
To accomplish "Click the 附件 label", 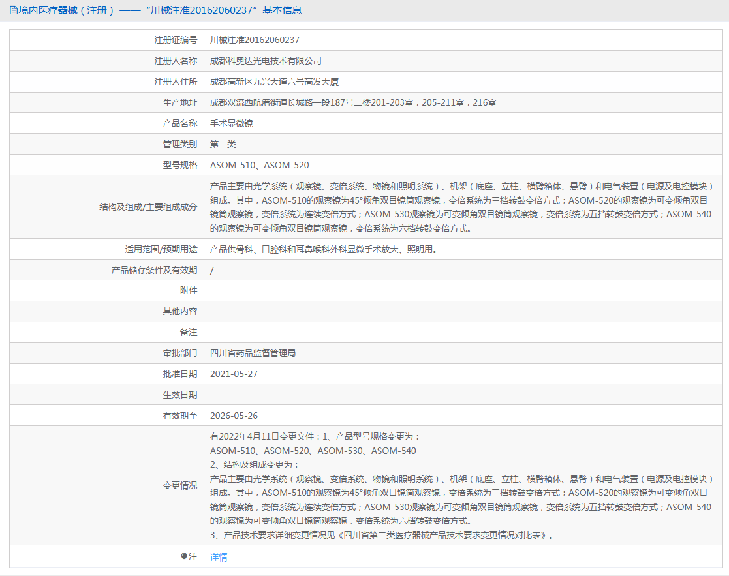I will 189,290.
